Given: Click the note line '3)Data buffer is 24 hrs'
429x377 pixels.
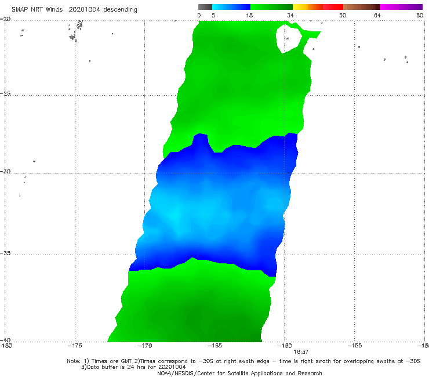Looking at the screenshot, I should pos(133,367).
